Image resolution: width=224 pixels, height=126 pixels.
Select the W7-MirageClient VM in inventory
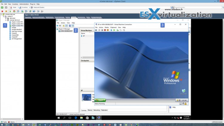tap(17, 39)
